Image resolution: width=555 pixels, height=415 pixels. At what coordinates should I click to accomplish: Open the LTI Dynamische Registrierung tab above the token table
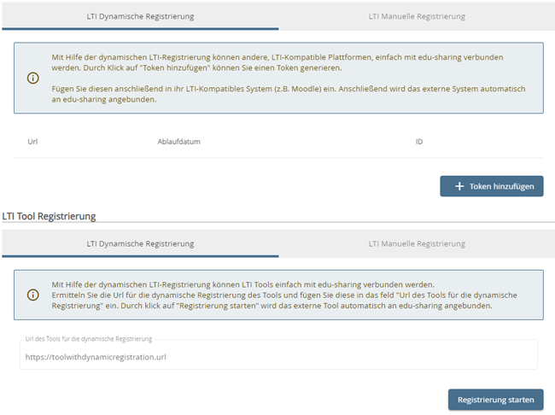(x=140, y=16)
